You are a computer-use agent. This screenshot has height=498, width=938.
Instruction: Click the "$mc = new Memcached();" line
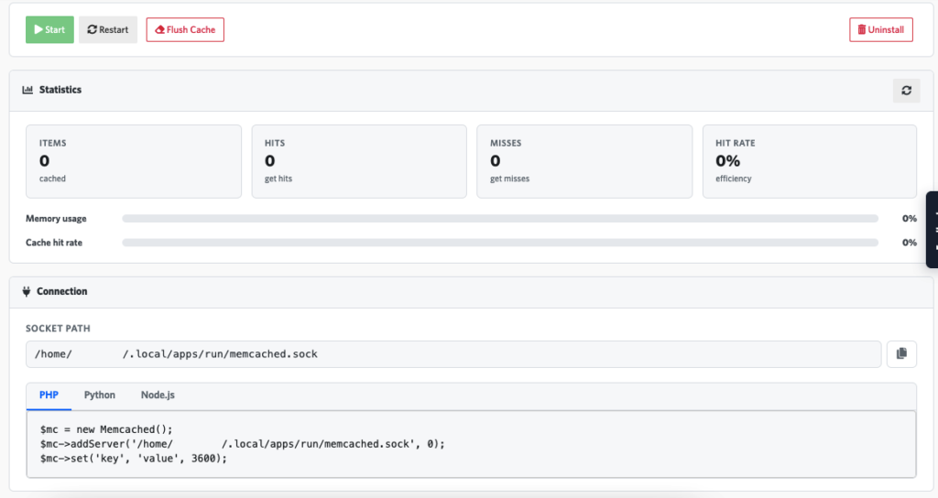pos(106,429)
